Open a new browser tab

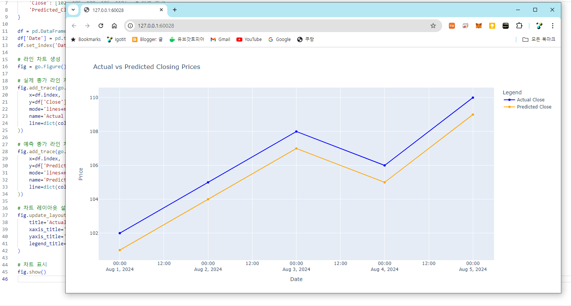175,10
